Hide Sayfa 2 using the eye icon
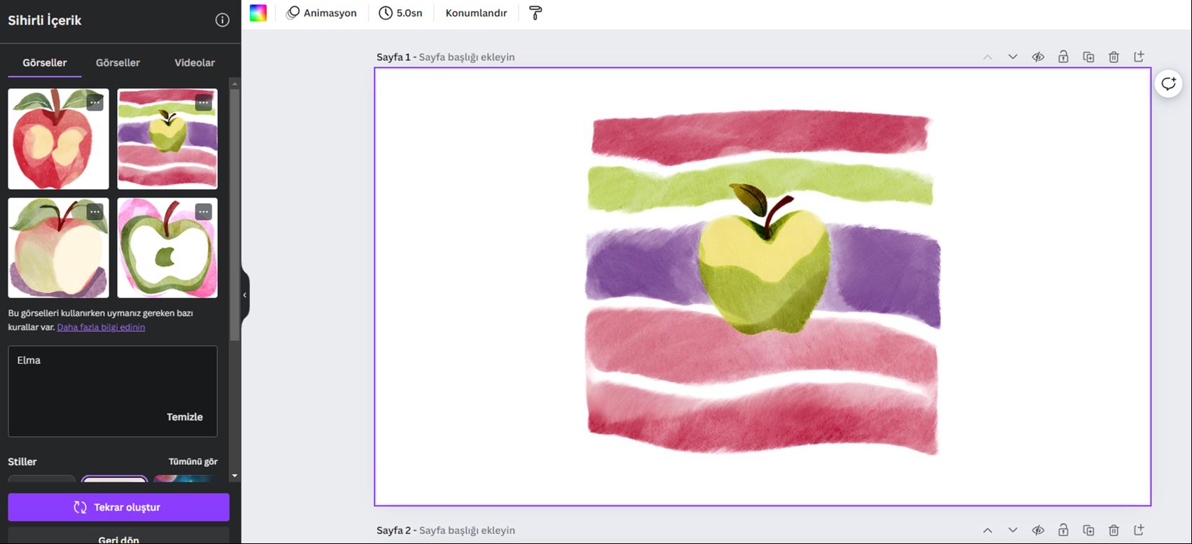 [1038, 530]
